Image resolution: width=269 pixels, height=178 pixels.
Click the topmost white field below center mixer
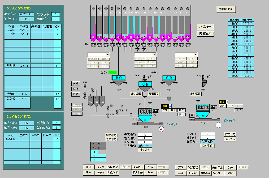[x=145, y=134]
